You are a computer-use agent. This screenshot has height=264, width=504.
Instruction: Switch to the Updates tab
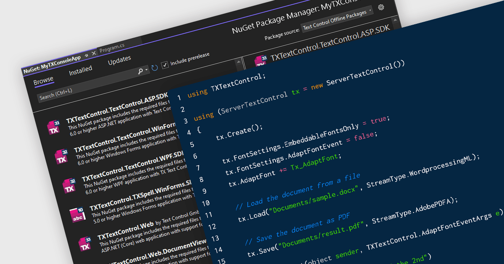(x=119, y=60)
